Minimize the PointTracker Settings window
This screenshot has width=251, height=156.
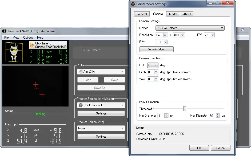coord(210,3)
